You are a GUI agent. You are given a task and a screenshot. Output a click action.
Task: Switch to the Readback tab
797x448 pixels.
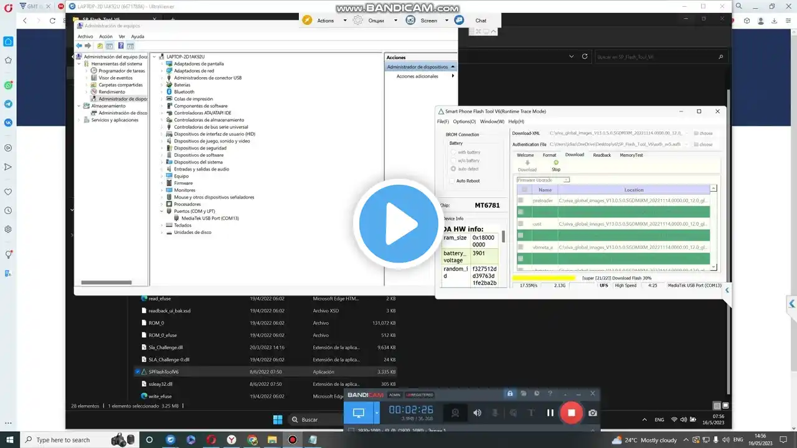(601, 155)
